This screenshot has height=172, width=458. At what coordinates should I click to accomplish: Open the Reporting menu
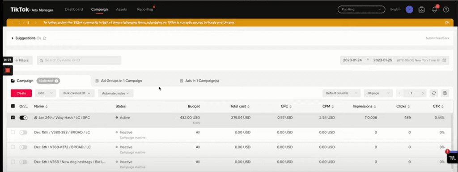pos(145,9)
